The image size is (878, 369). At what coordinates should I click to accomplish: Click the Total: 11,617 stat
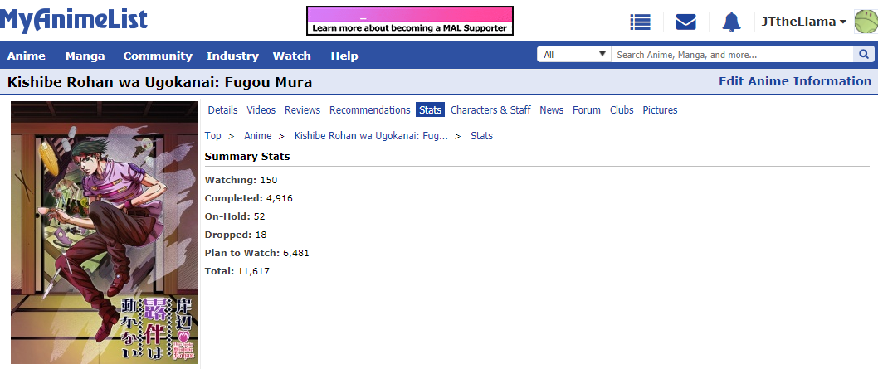(237, 272)
